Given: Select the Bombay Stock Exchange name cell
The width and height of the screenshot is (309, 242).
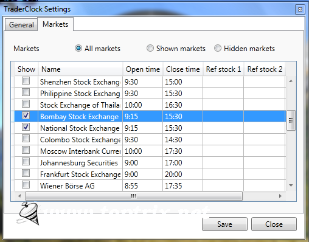Looking at the screenshot, I should pos(80,116).
